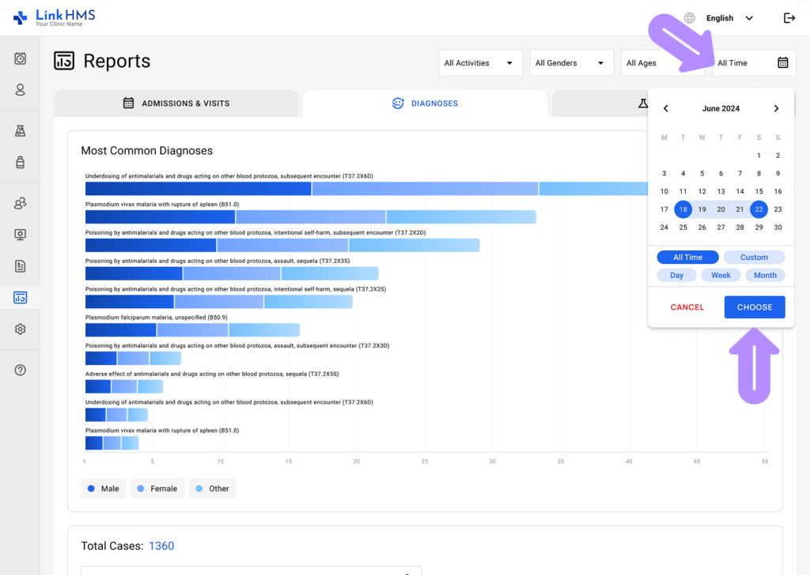Select the staff members icon in sidebar

tap(20, 203)
